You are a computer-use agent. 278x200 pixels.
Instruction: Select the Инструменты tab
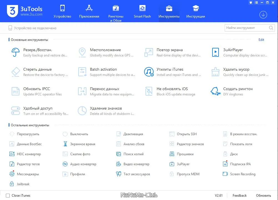(169, 11)
